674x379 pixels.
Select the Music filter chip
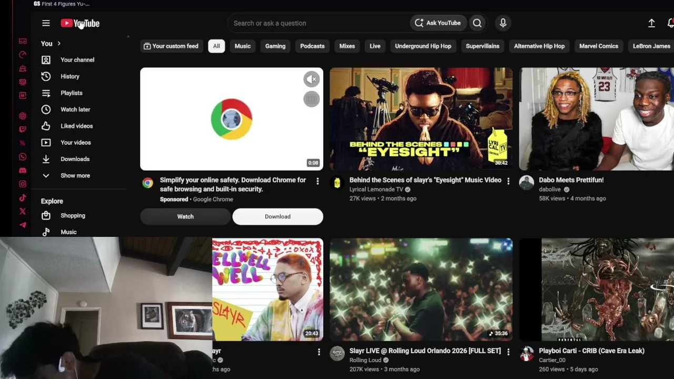pyautogui.click(x=243, y=46)
